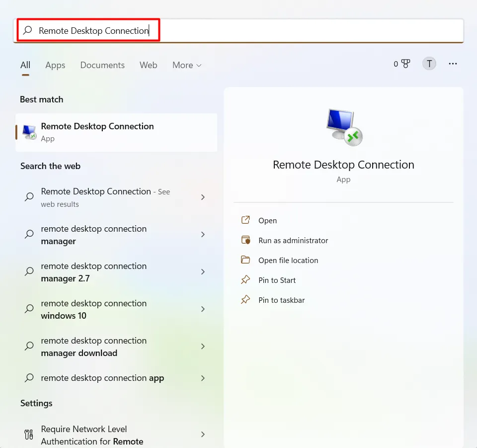Open the rewards trophy icon

point(405,64)
